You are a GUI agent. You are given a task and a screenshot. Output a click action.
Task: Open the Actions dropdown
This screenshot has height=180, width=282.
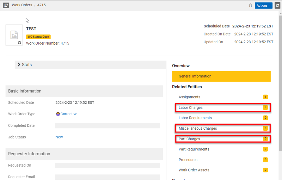point(263,5)
